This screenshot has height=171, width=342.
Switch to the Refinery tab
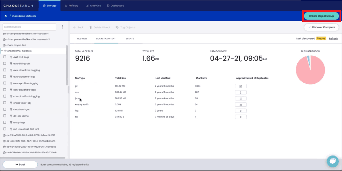point(71,5)
